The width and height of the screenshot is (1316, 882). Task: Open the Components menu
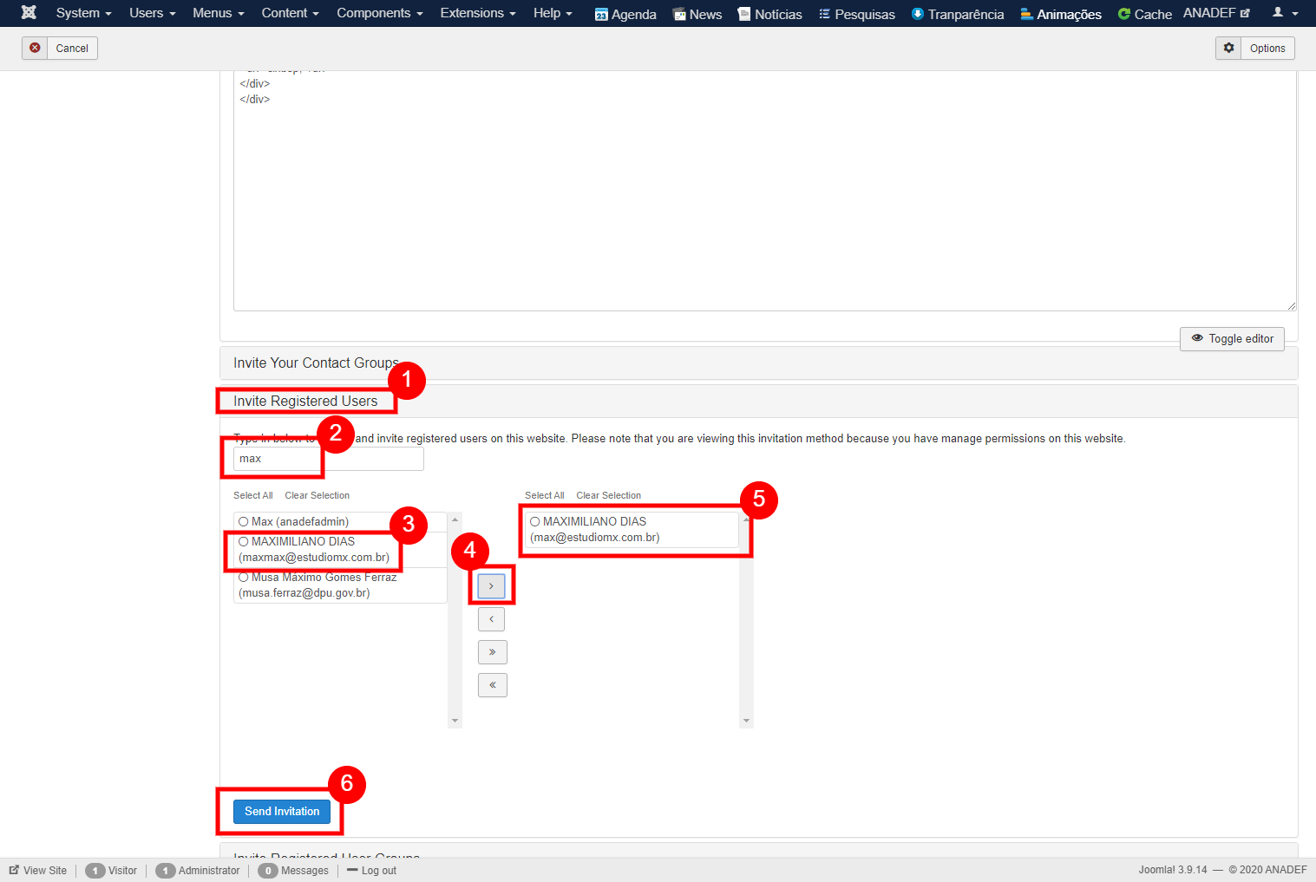[x=379, y=13]
